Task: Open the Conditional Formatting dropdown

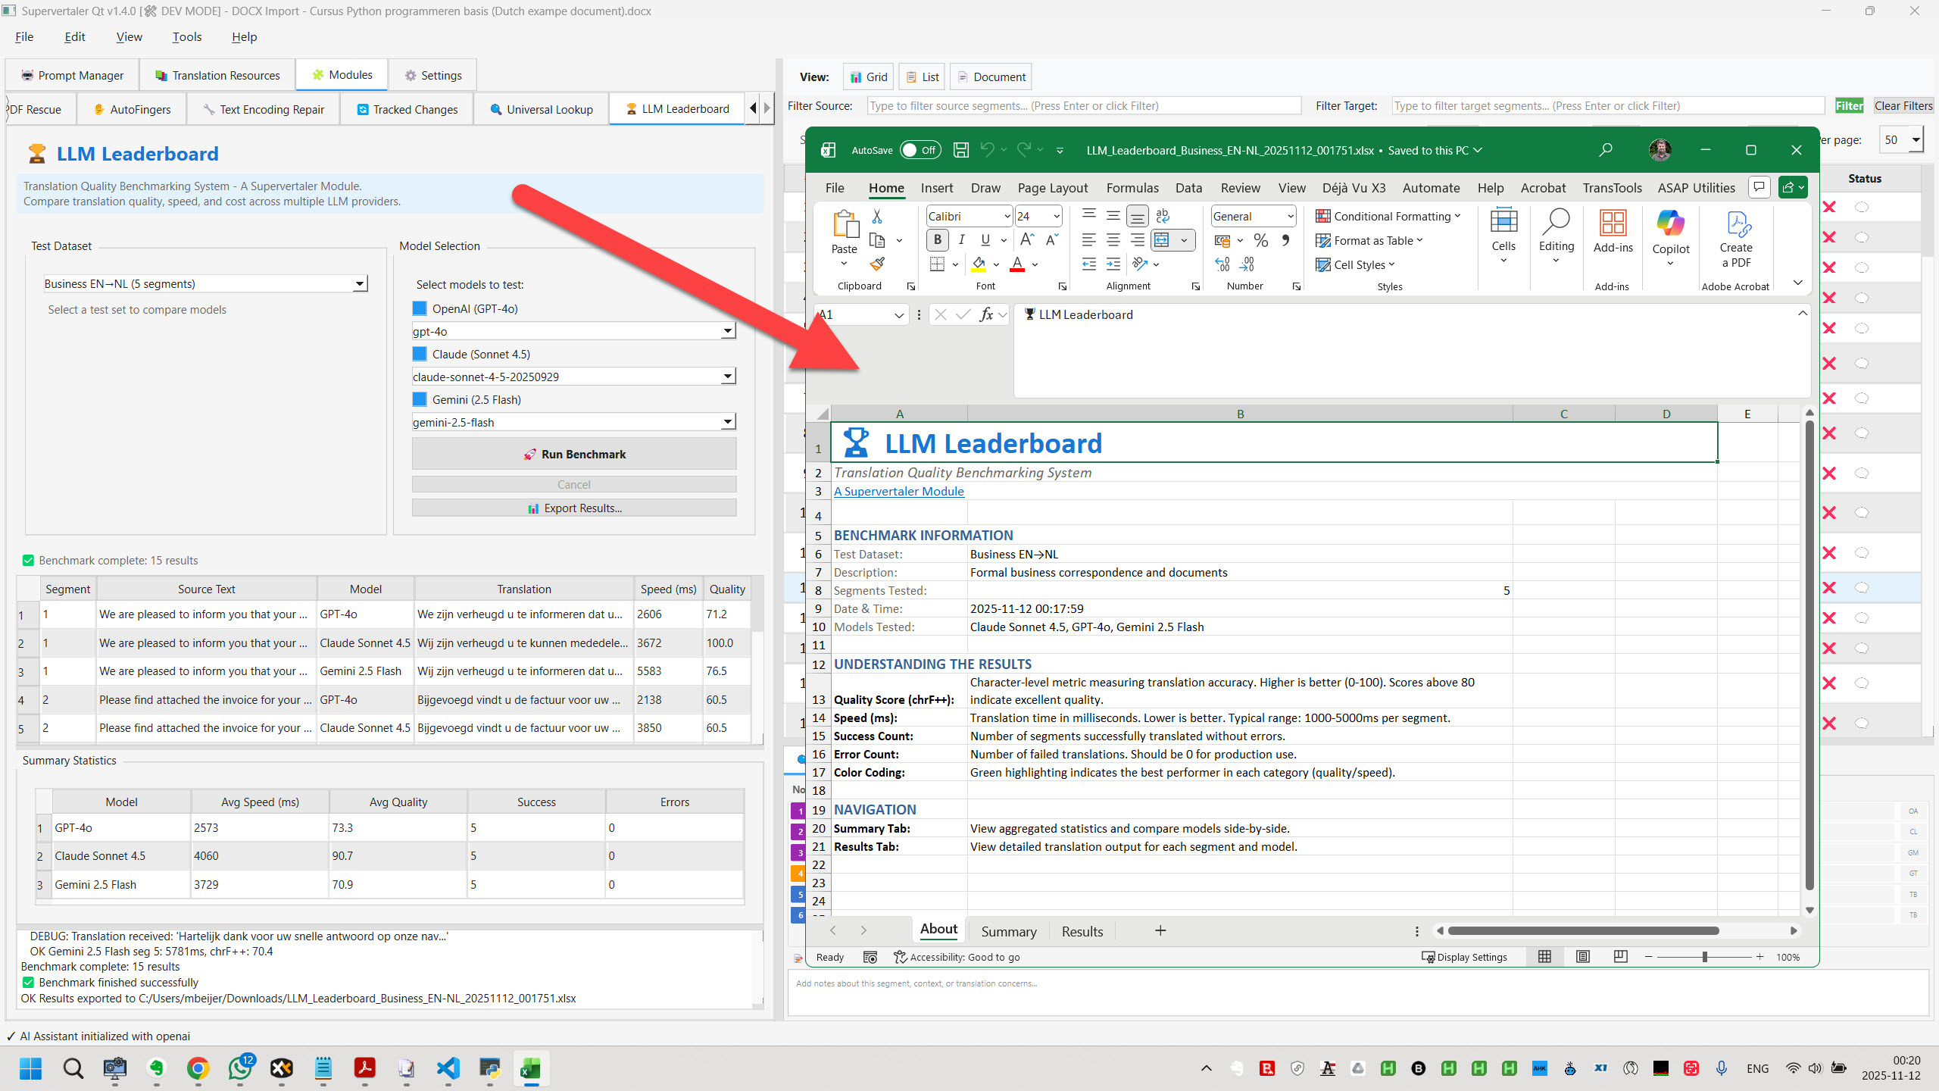Action: click(x=1388, y=217)
